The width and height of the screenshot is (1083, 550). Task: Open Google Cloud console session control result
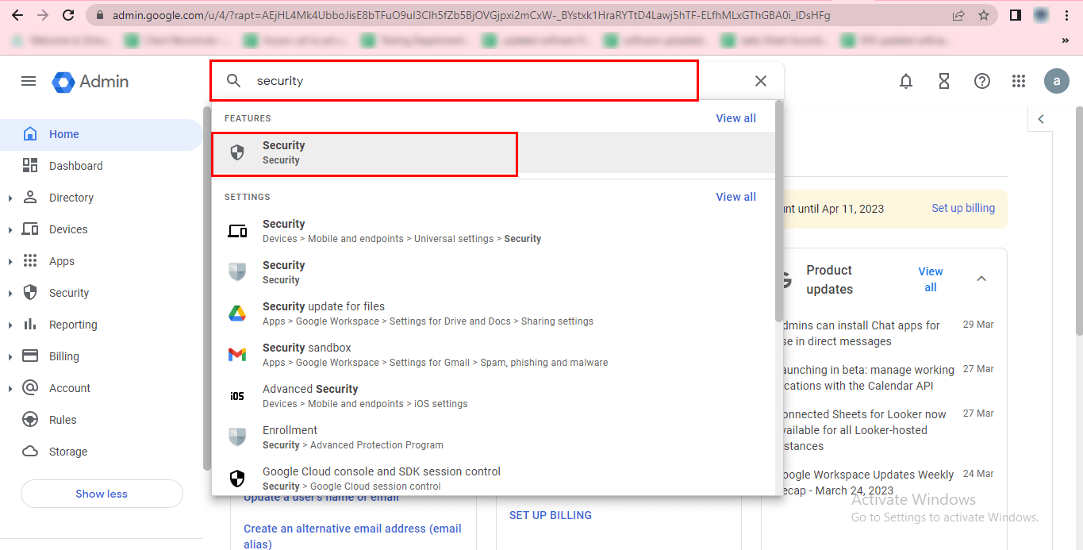coord(493,478)
